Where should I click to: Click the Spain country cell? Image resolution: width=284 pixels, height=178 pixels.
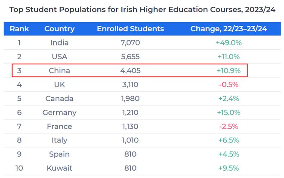pos(59,154)
